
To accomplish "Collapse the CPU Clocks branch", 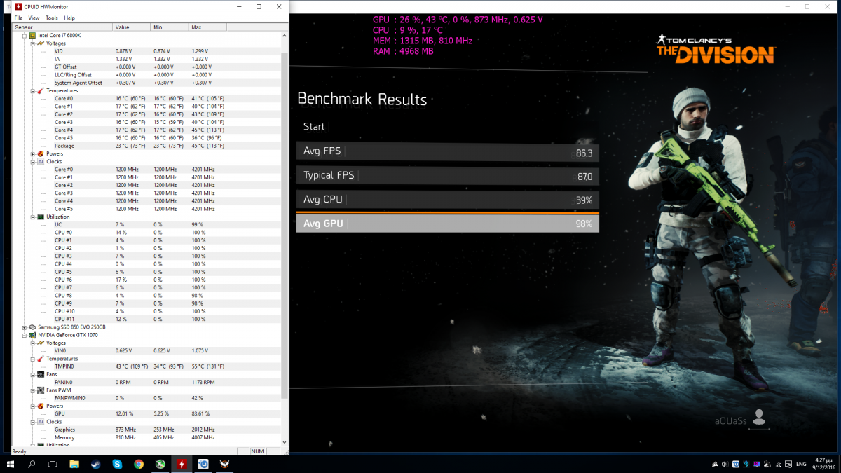I will click(x=32, y=161).
